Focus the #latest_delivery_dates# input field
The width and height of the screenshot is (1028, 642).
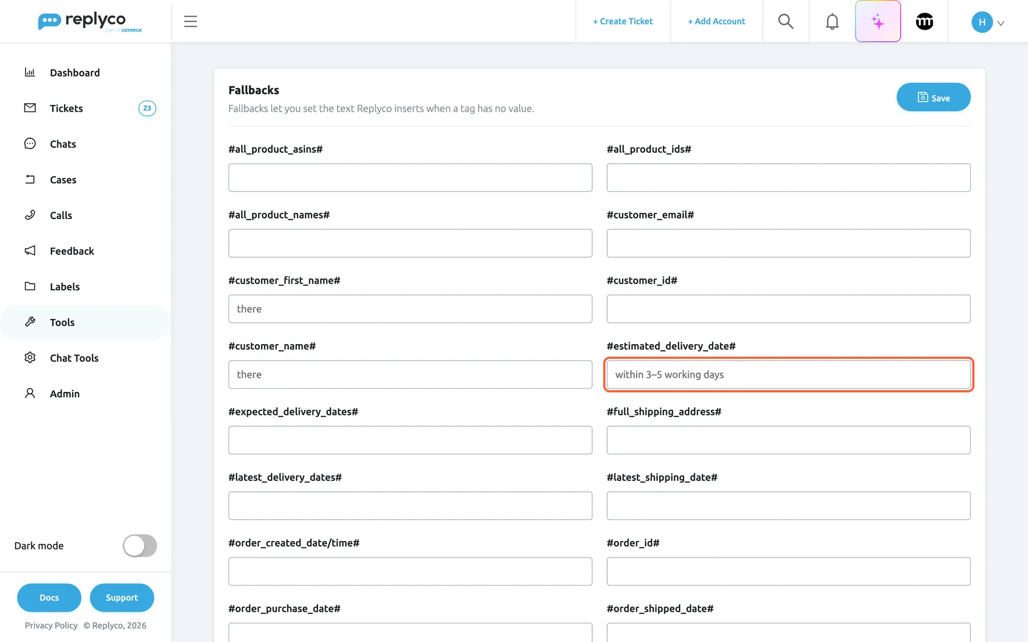[x=410, y=506]
